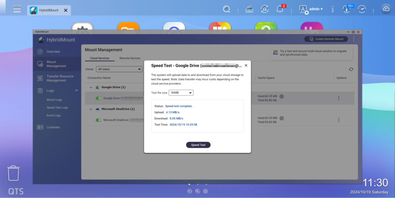
Task: Toggle the Microsoft OneDrive connection switch
Action: 99,120
